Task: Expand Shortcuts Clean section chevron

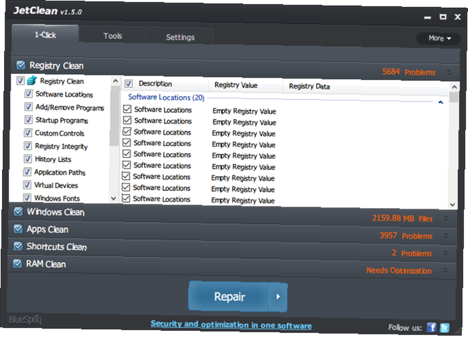Action: (x=446, y=253)
